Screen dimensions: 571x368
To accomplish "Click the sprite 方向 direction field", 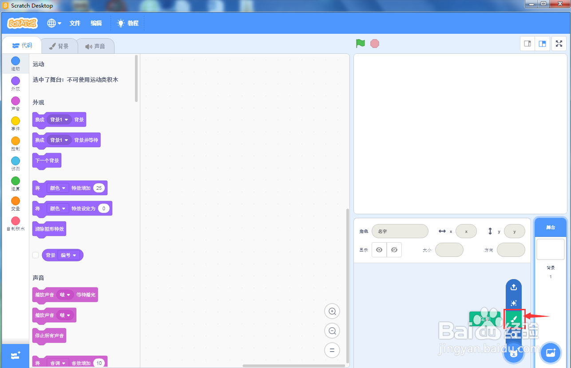I will 511,250.
